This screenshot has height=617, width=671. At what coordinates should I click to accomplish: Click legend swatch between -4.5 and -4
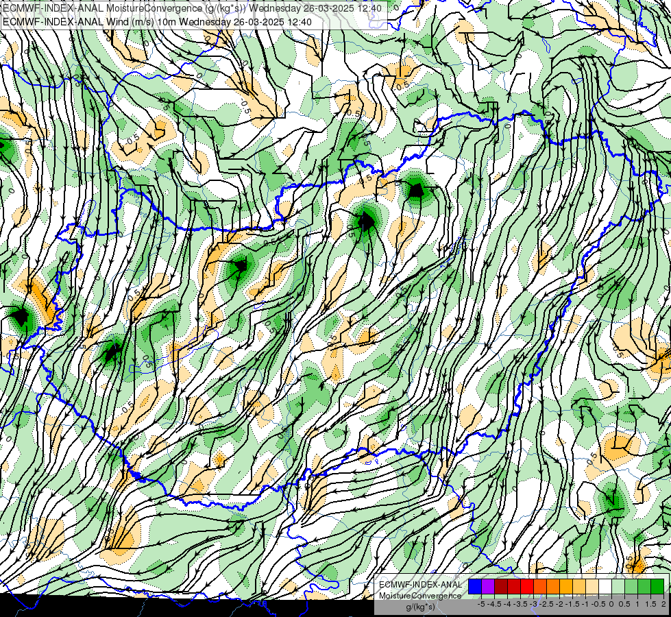501,587
